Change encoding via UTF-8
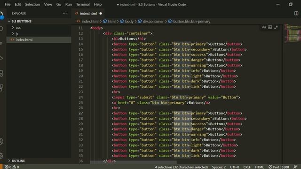Image resolution: width=301 pixels, height=169 pixels. [234, 167]
